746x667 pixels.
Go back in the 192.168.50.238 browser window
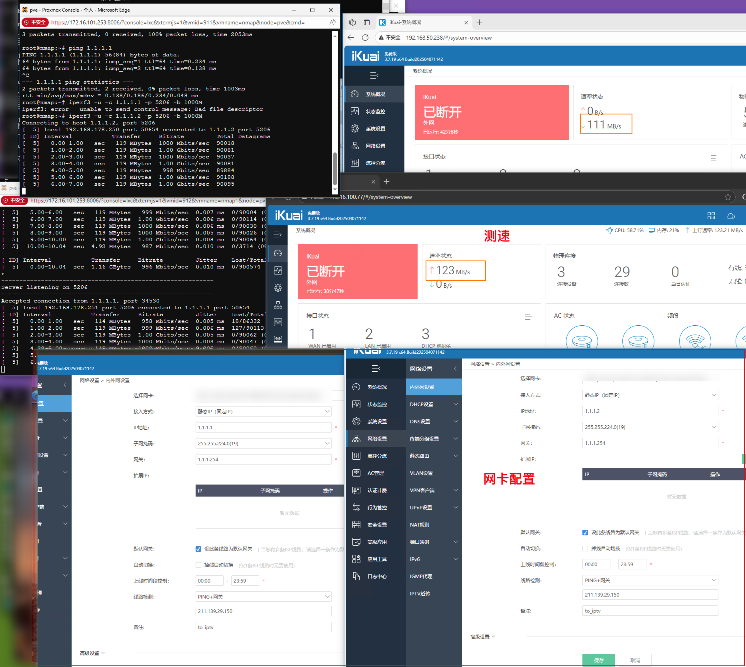click(351, 38)
